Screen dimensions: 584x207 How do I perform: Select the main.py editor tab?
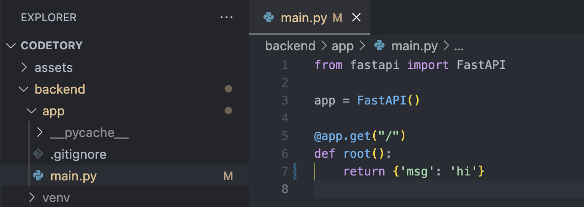coord(310,17)
